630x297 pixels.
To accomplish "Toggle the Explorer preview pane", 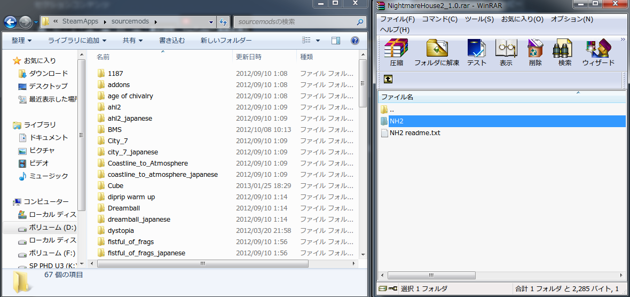I will coord(336,40).
